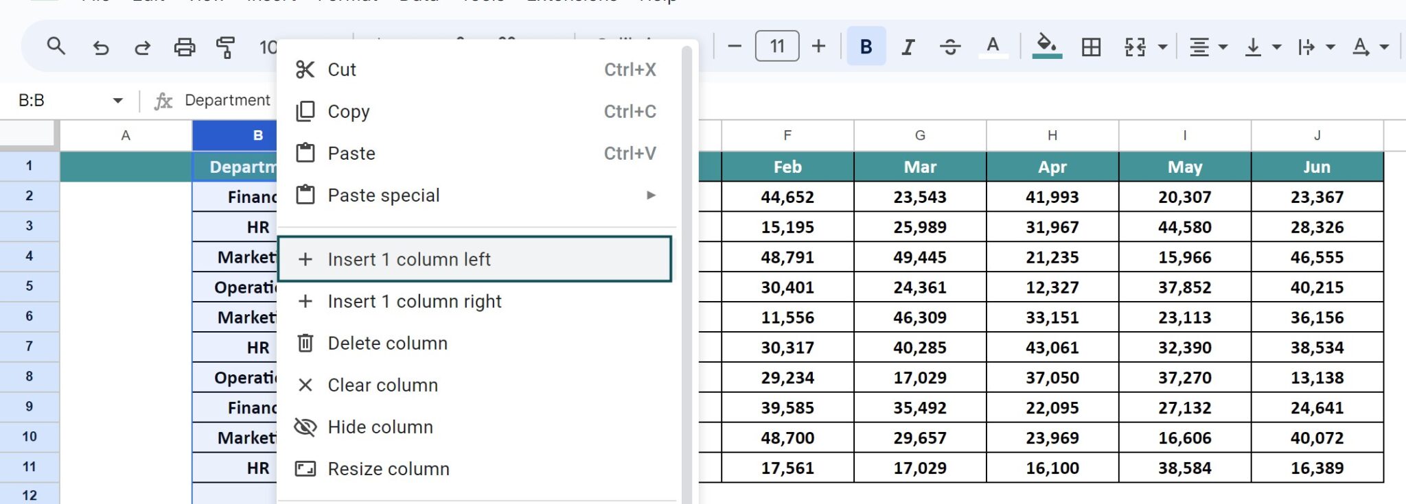
Task: Click the Mar header cell
Action: pos(920,167)
